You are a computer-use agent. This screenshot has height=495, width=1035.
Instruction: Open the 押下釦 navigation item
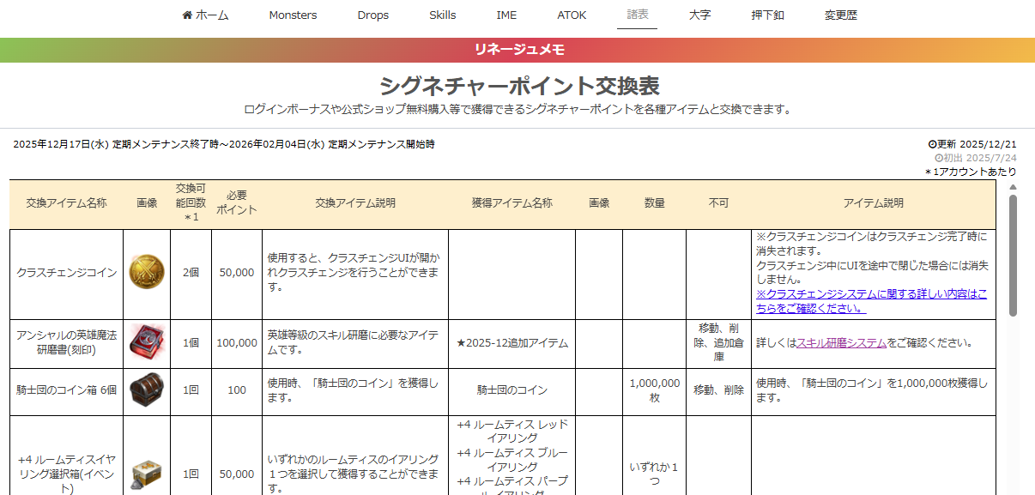(x=767, y=15)
